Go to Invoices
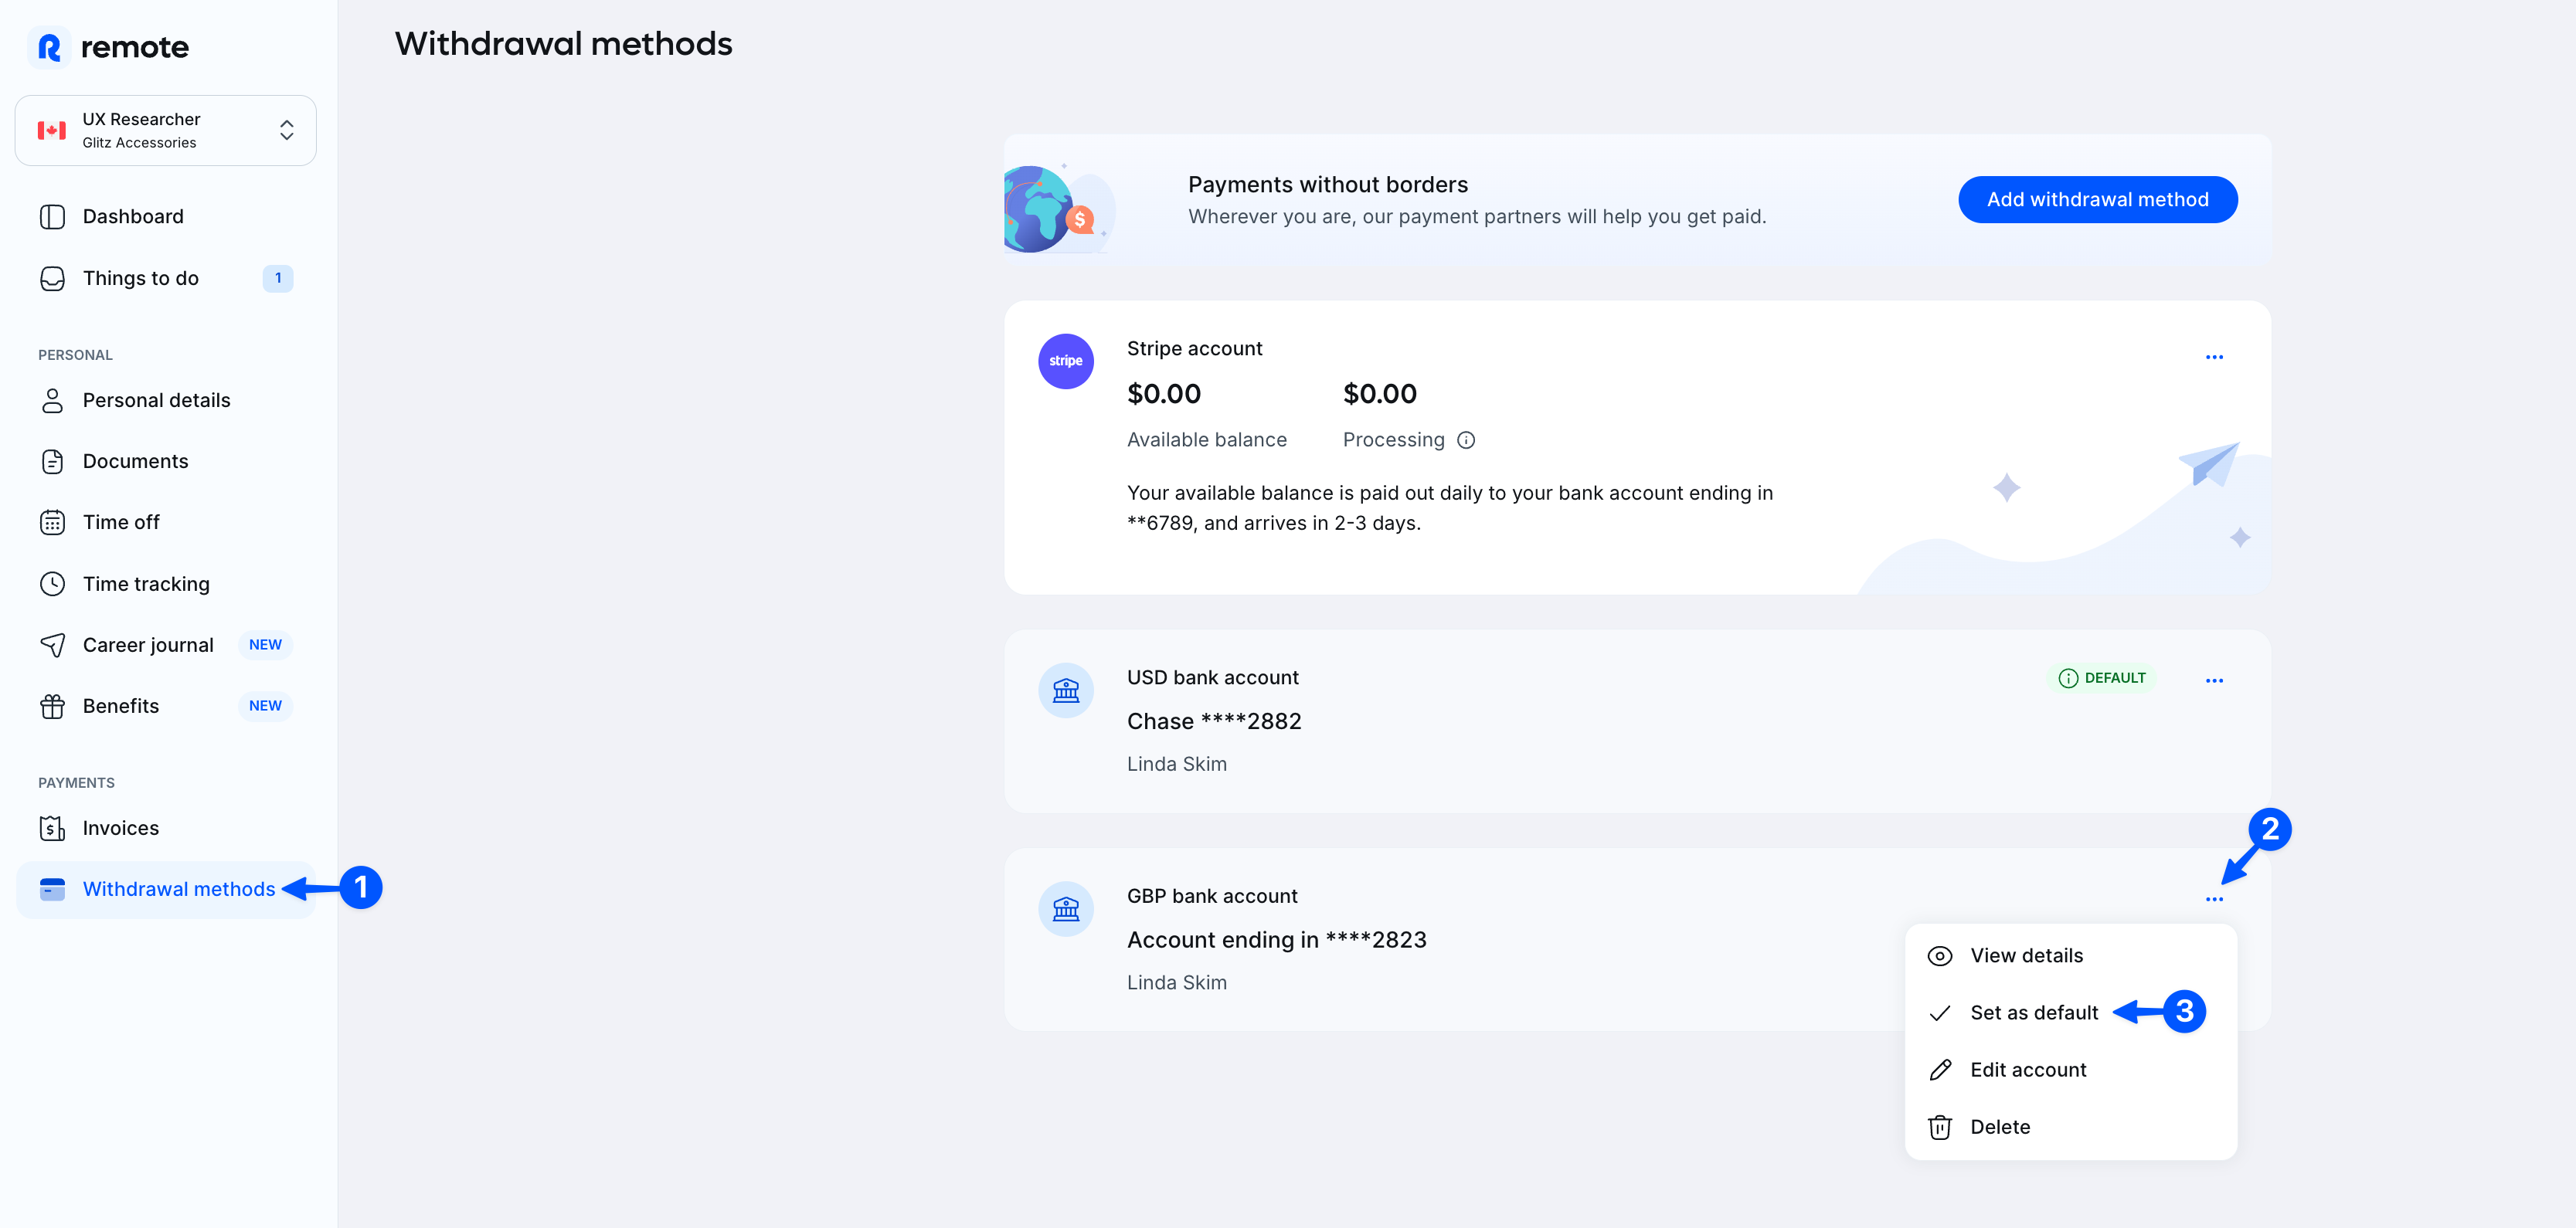The width and height of the screenshot is (2576, 1228). tap(165, 827)
